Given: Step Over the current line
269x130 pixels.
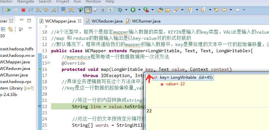Looking at the screenshot, I should pyautogui.click(x=46, y=10).
